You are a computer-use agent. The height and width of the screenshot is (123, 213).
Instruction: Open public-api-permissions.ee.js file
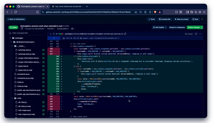[29, 90]
